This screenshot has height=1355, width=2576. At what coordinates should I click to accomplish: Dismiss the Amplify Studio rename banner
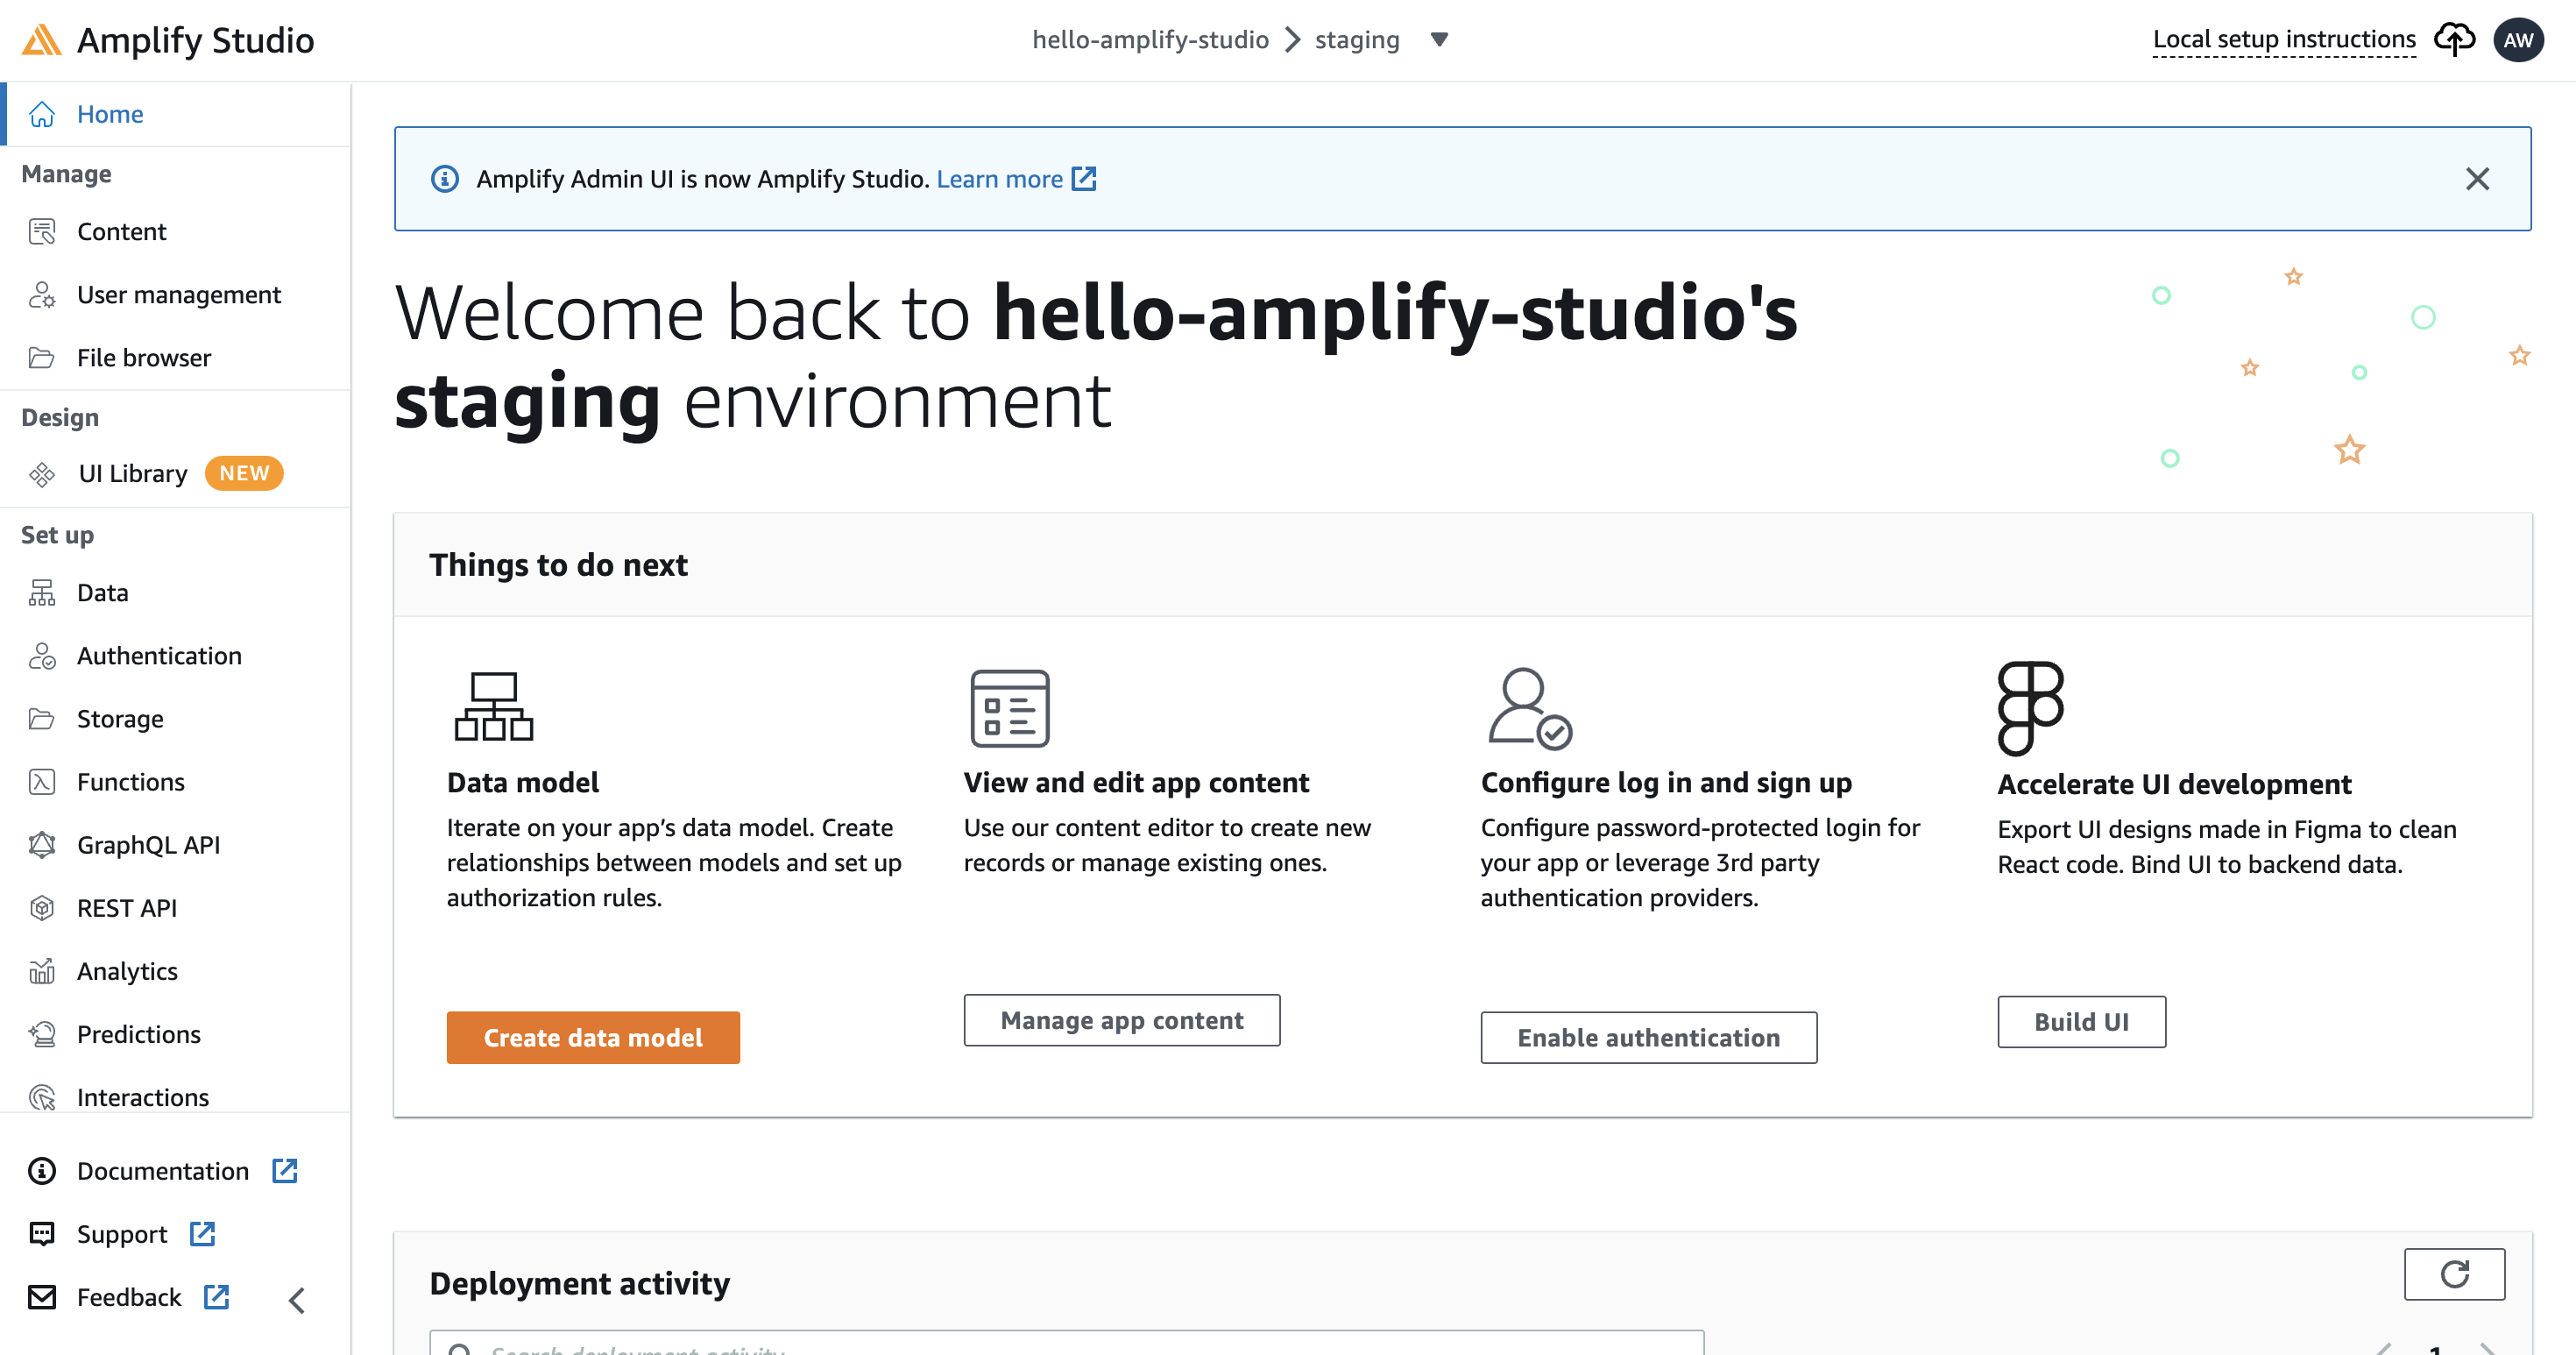click(2478, 179)
